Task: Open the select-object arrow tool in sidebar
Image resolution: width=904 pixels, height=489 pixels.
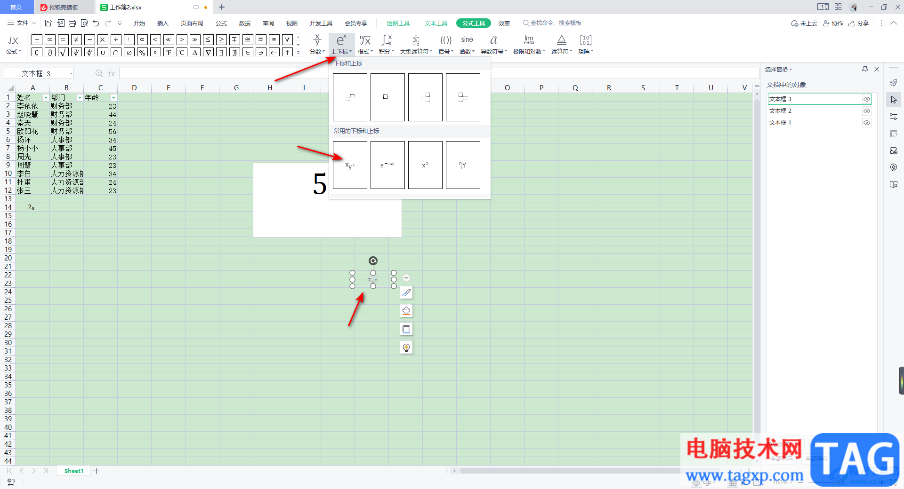Action: (894, 100)
